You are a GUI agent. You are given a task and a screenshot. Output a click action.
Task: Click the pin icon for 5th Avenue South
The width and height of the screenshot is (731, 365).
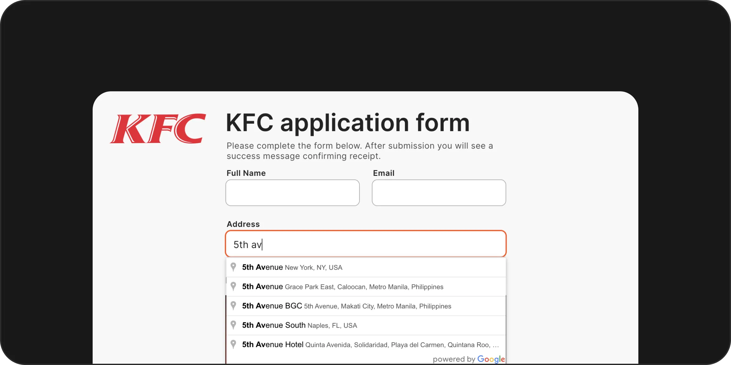coord(233,325)
